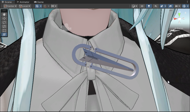Toggle hidden objects visibility eye icon
190x112 pixels.
tap(170, 6)
